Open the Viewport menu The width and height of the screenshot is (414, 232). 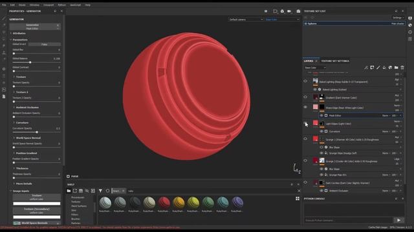49,5
